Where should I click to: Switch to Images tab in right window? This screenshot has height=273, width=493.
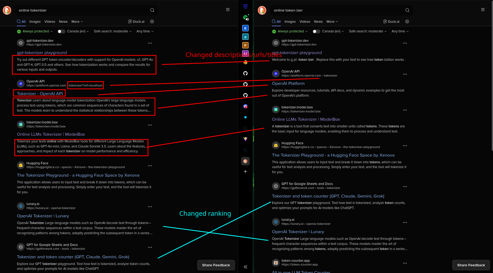[x=290, y=22]
